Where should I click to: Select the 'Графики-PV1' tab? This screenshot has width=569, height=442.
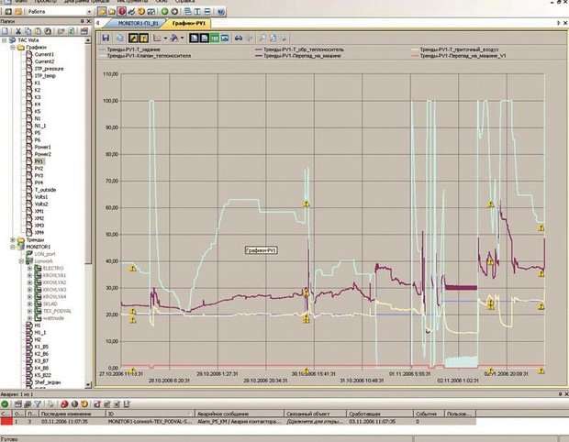[x=189, y=23]
